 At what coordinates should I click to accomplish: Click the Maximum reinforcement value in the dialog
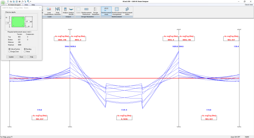20,45
